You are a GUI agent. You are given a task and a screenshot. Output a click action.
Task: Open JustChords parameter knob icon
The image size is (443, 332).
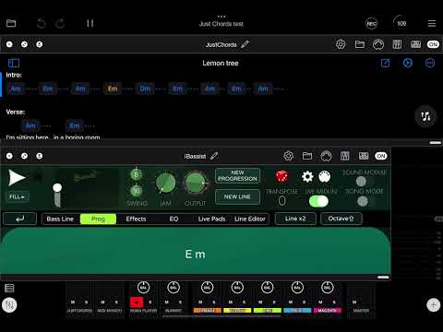pos(378,44)
